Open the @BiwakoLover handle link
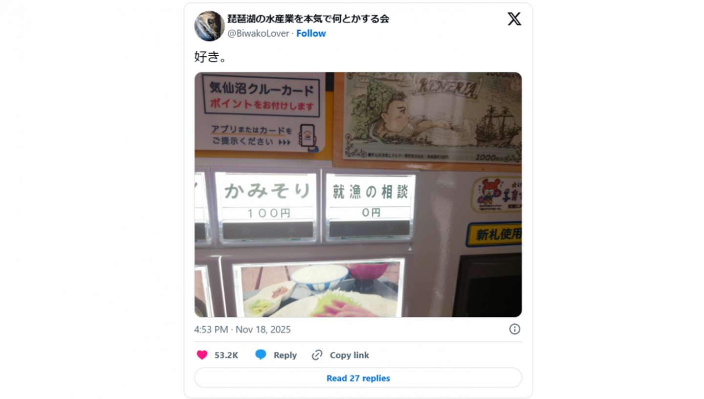 258,33
